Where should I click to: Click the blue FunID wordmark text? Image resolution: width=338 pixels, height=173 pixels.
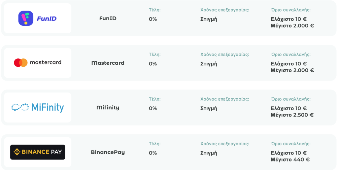click(47, 19)
